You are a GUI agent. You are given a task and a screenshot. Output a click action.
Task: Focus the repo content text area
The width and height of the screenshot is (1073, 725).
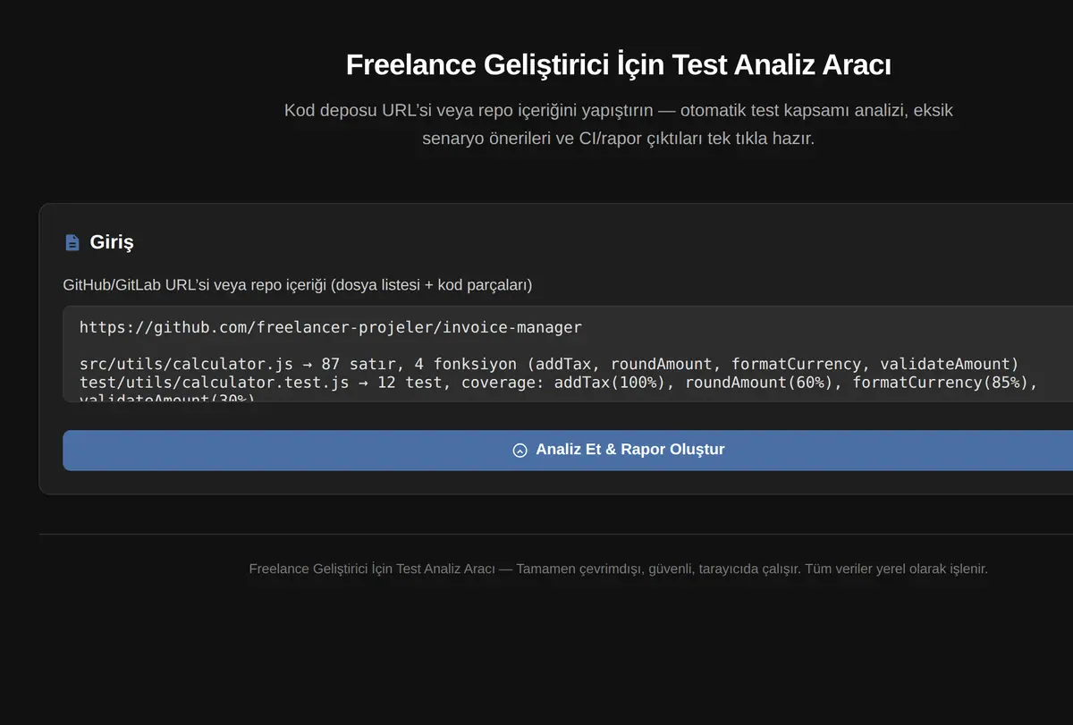click(x=568, y=354)
